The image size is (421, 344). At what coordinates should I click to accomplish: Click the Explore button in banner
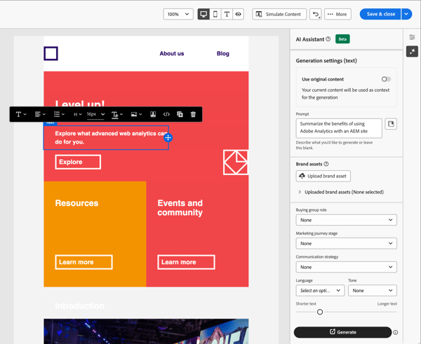coord(78,162)
